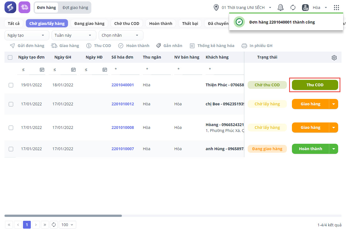Toggle the select-all checkbox in table header
Viewport: 346px width, 232px height.
10,57
